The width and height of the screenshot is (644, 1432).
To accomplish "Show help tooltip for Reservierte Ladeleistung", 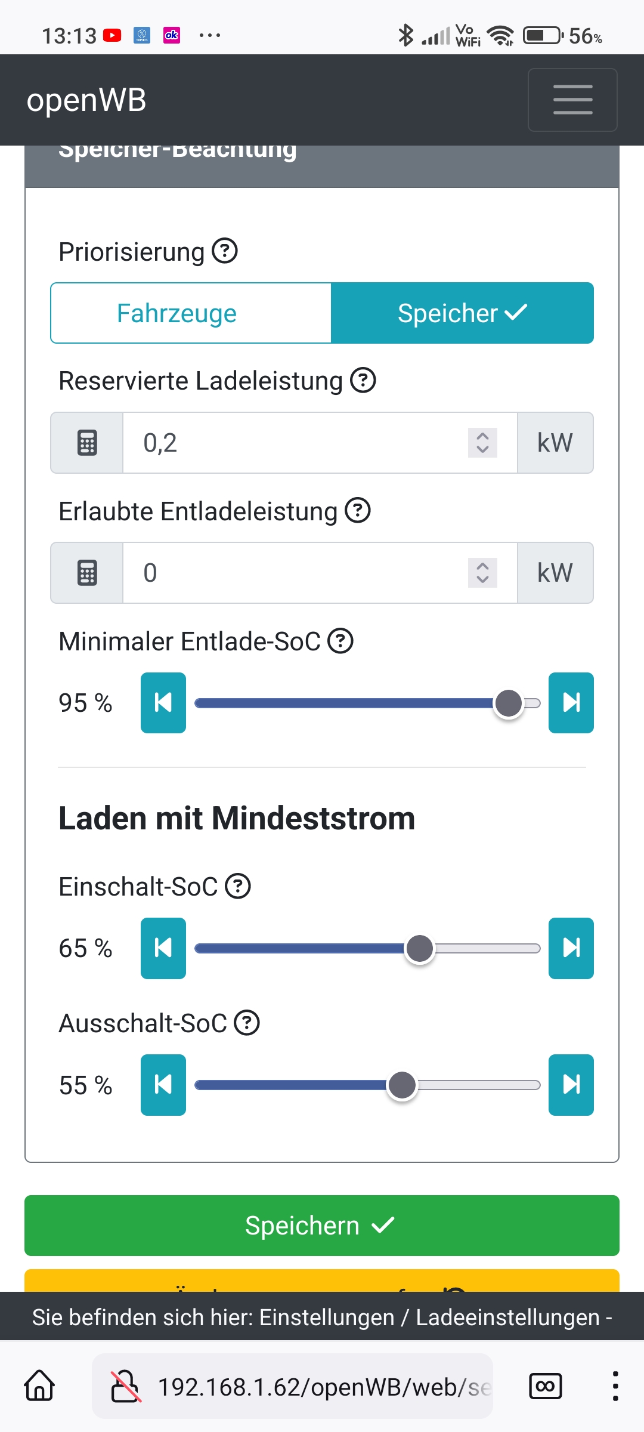I will pyautogui.click(x=363, y=381).
